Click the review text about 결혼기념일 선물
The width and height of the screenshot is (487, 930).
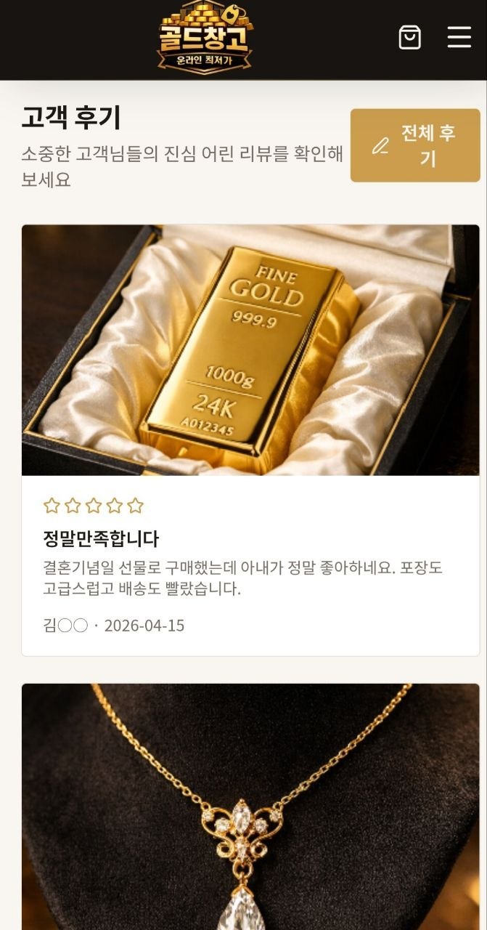(x=242, y=578)
